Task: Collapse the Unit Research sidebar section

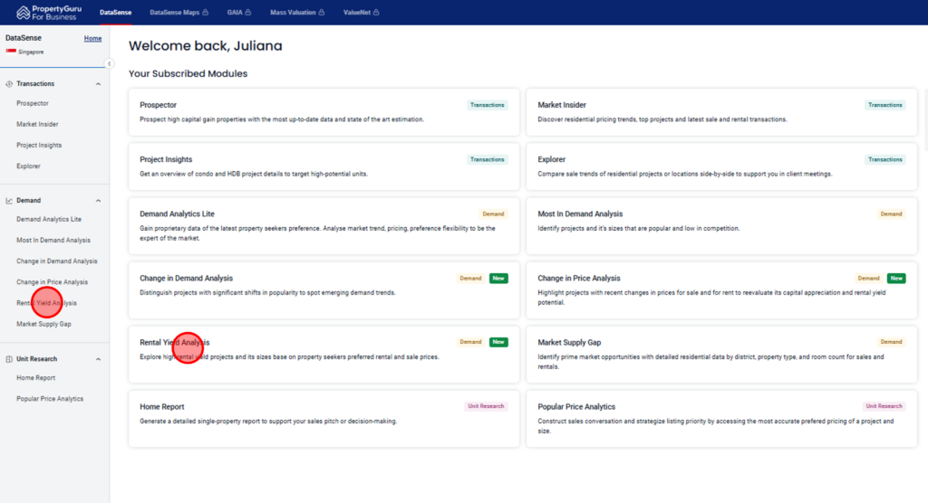Action: pos(98,359)
